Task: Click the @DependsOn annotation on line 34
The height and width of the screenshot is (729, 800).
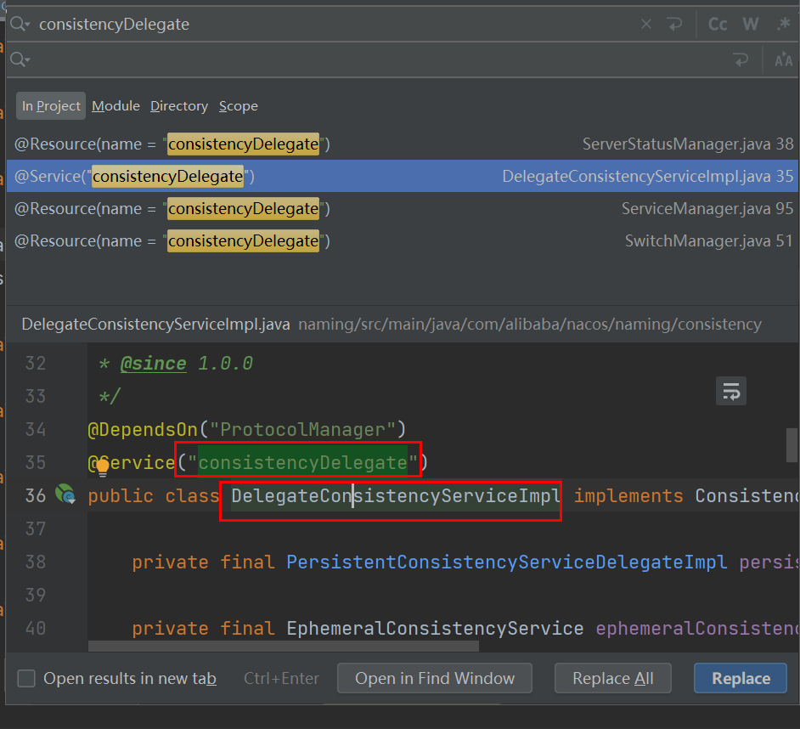Action: click(143, 429)
